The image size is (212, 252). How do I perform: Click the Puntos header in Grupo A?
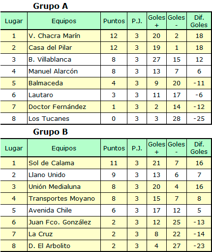[114, 21]
